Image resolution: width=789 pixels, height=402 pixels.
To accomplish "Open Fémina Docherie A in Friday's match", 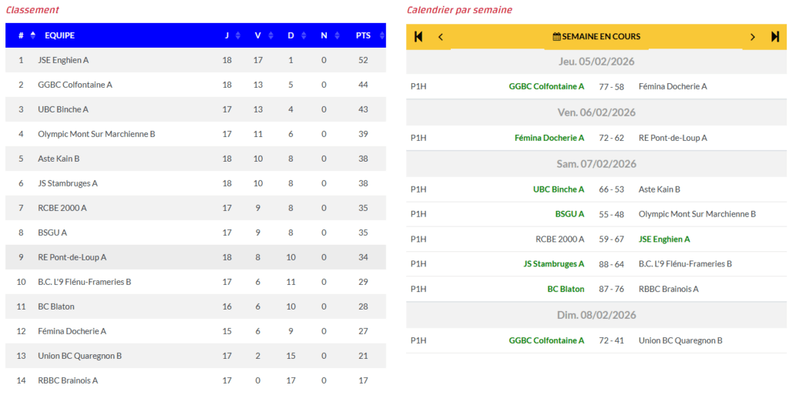I will pyautogui.click(x=549, y=138).
